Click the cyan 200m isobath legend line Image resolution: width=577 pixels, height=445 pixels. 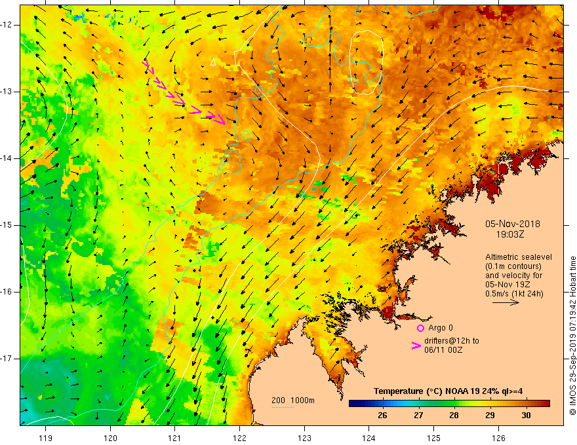[x=282, y=407]
